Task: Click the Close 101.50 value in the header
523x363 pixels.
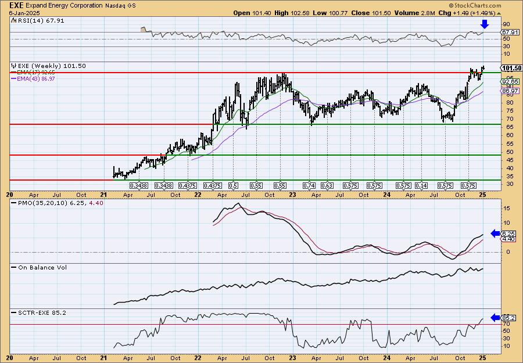Action: [x=371, y=13]
